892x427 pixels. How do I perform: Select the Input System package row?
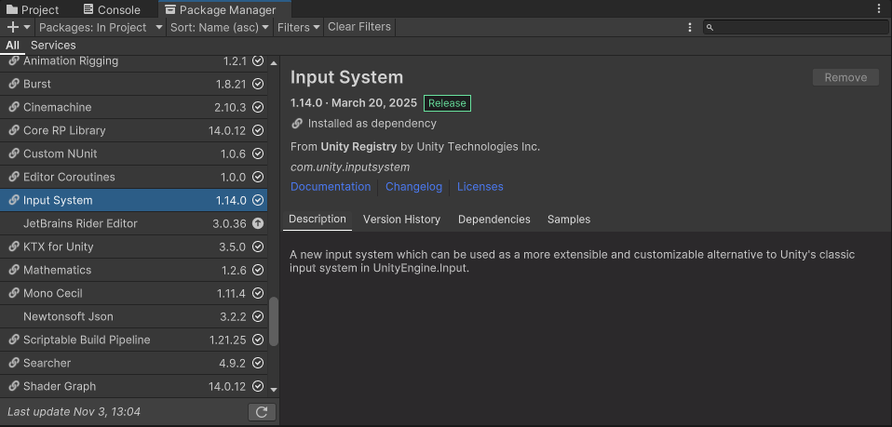[x=134, y=200]
